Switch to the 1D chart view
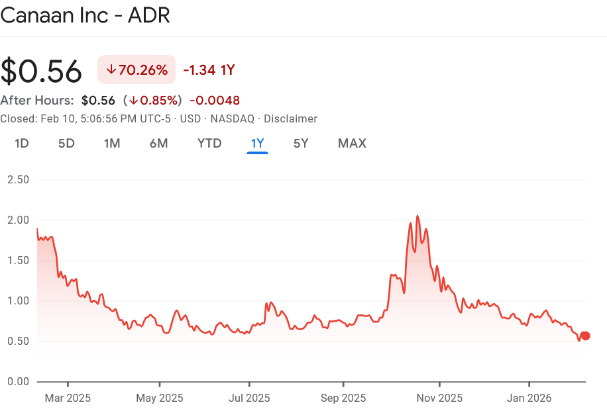607x413 pixels. pyautogui.click(x=21, y=143)
